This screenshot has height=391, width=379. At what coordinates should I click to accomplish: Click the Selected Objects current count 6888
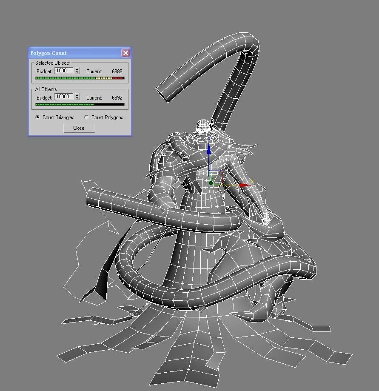click(x=117, y=71)
